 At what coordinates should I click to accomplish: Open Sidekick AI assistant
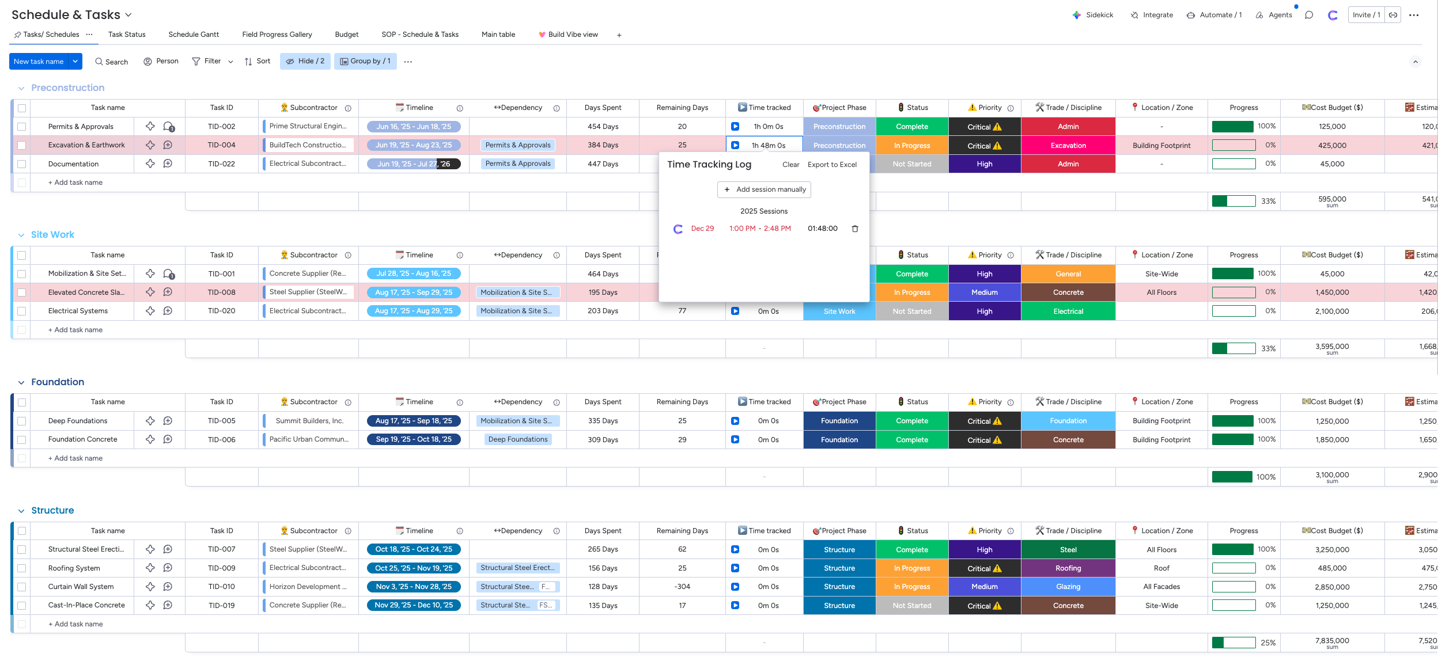pos(1092,15)
